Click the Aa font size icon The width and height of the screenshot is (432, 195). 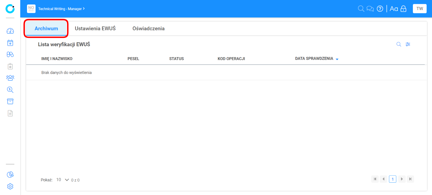[x=394, y=9]
